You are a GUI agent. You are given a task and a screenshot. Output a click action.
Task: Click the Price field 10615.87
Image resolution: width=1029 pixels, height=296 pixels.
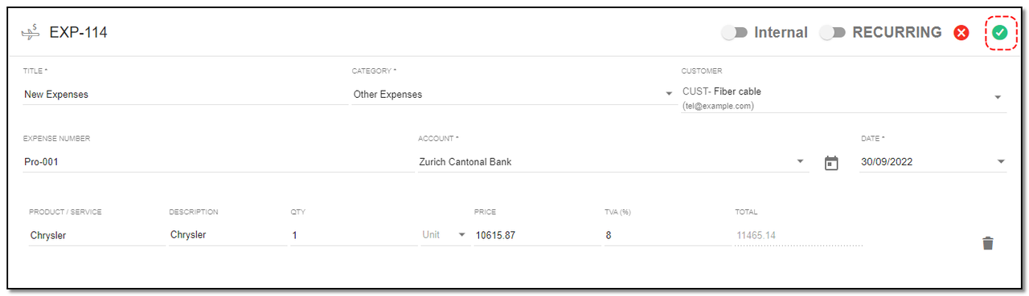point(537,235)
